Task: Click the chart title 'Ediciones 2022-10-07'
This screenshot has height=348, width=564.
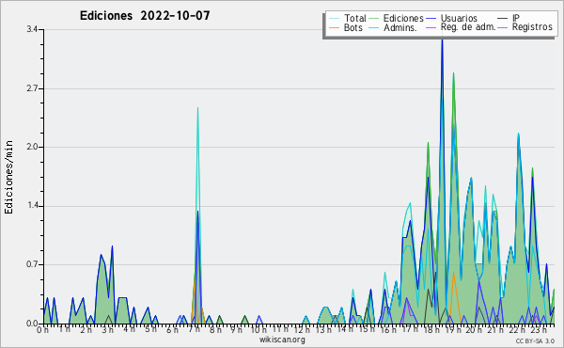Action: tap(145, 15)
